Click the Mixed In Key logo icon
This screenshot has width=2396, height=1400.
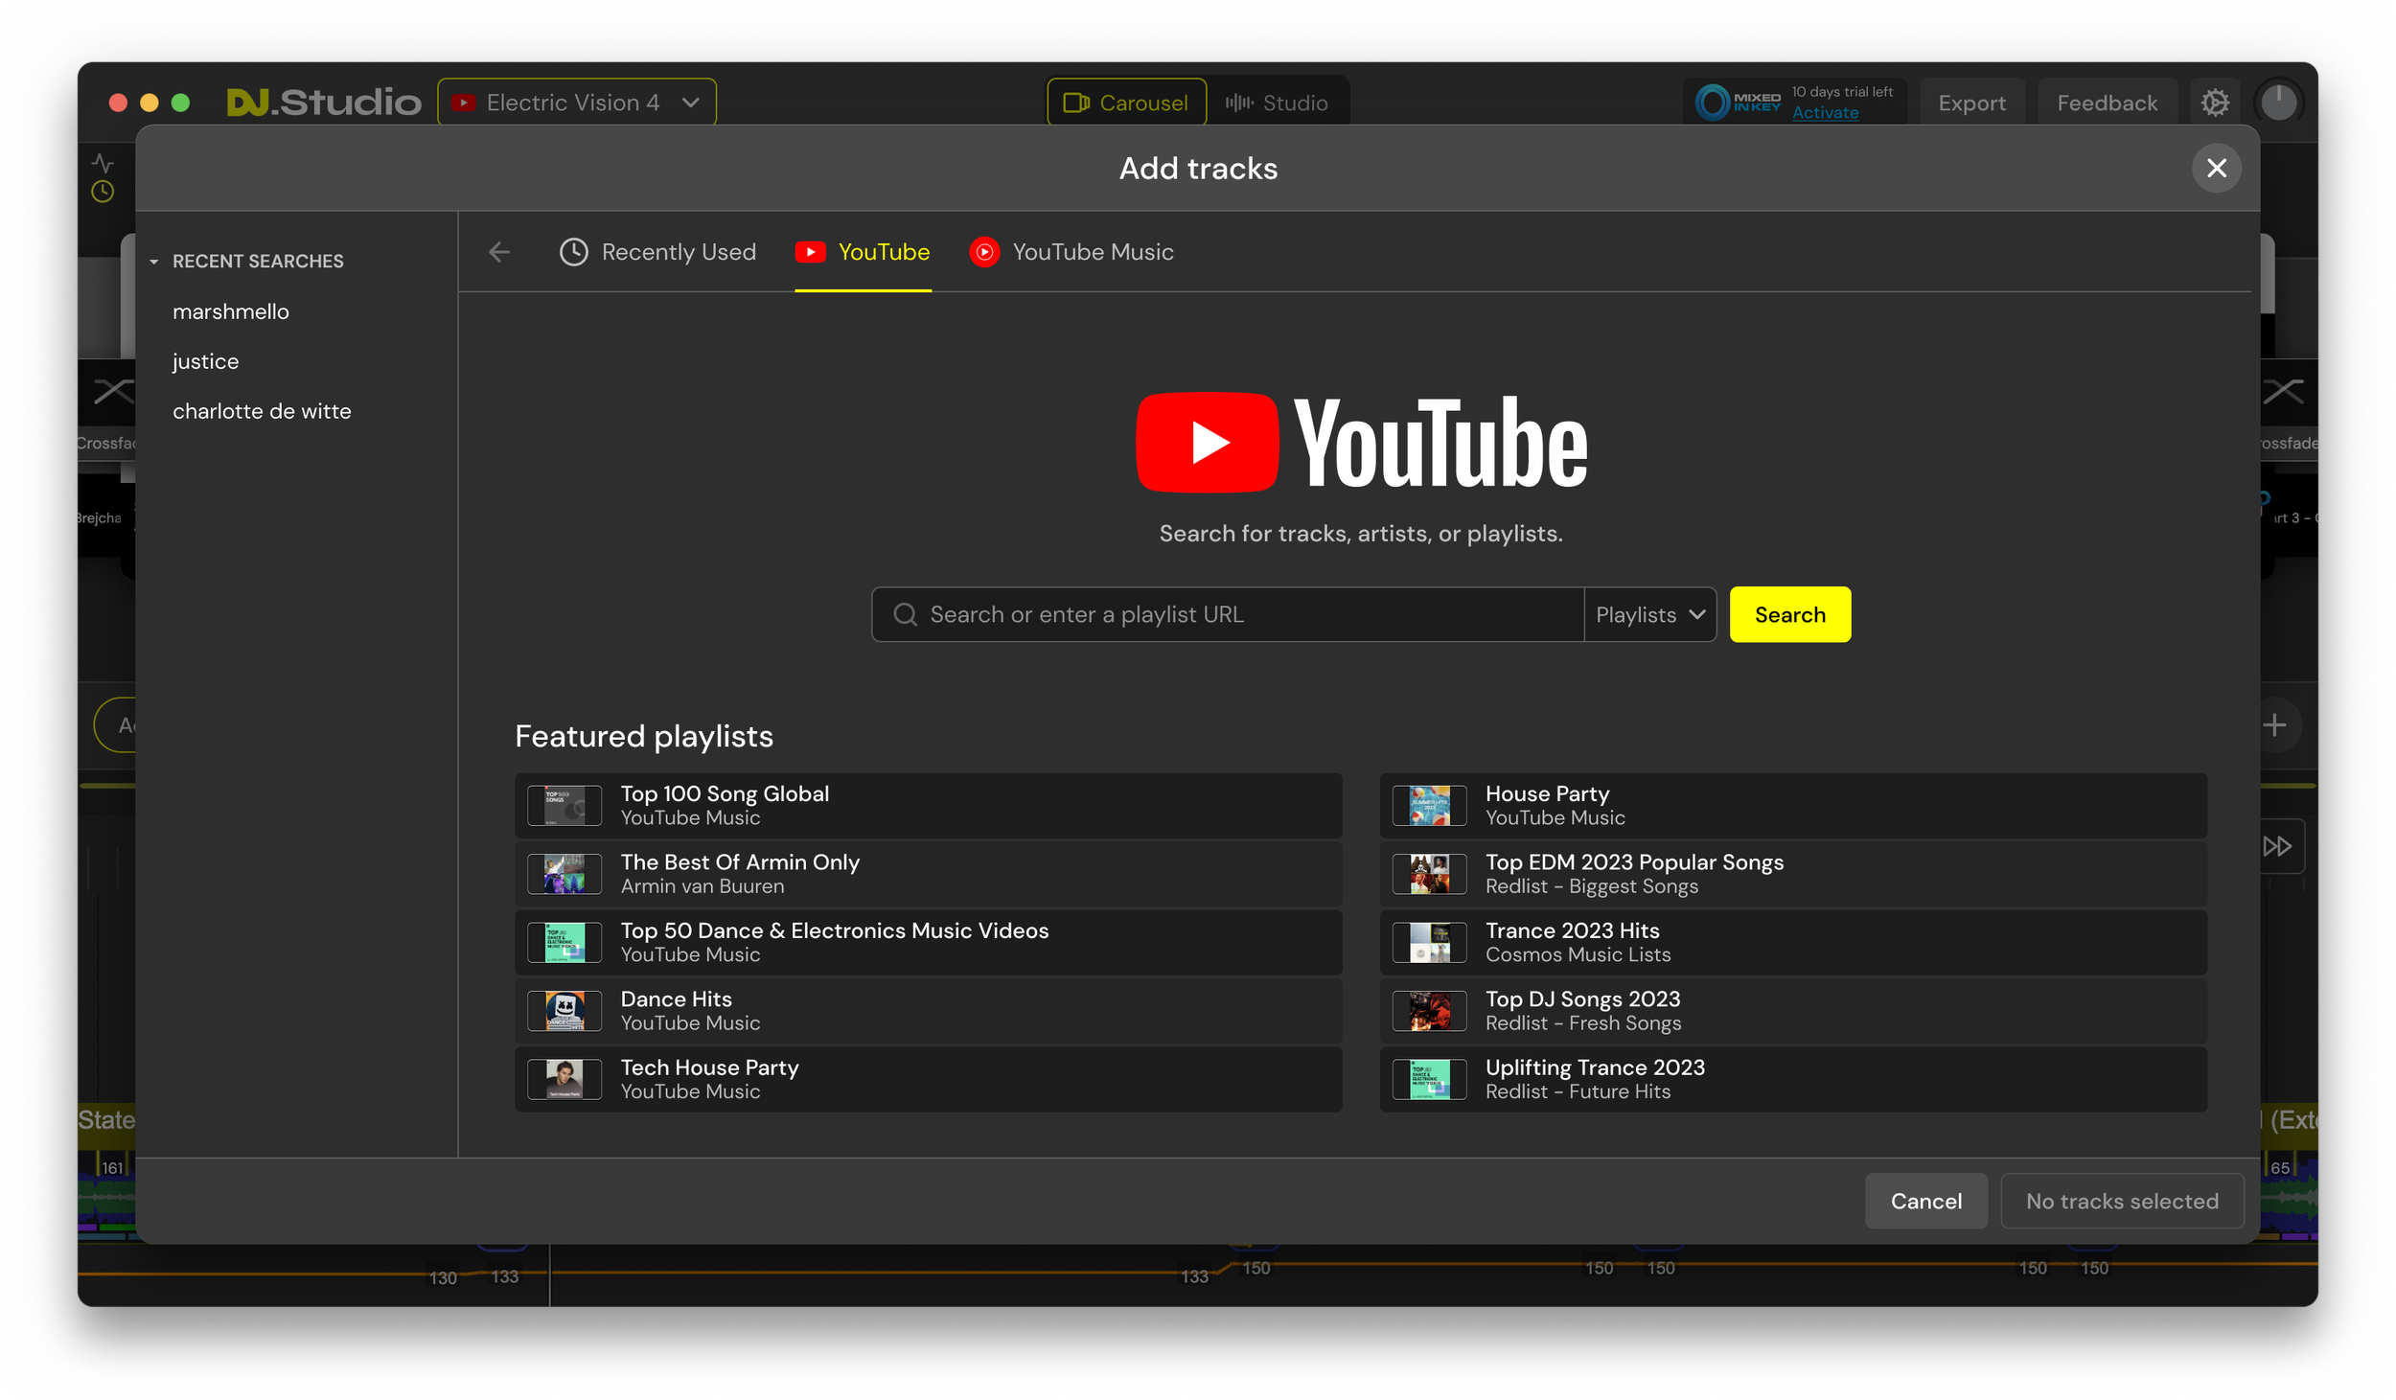(x=1713, y=103)
